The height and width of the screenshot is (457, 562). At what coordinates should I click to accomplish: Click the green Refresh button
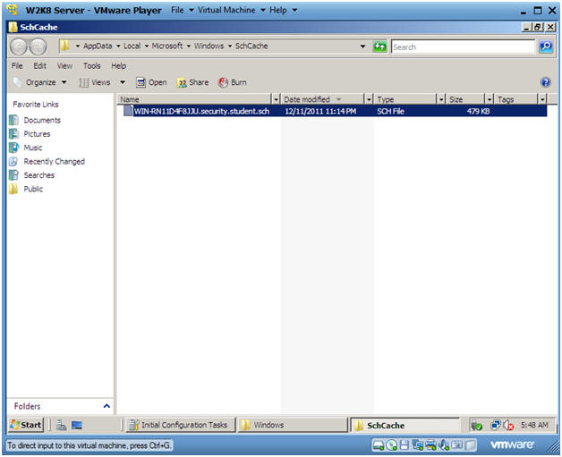tap(379, 47)
